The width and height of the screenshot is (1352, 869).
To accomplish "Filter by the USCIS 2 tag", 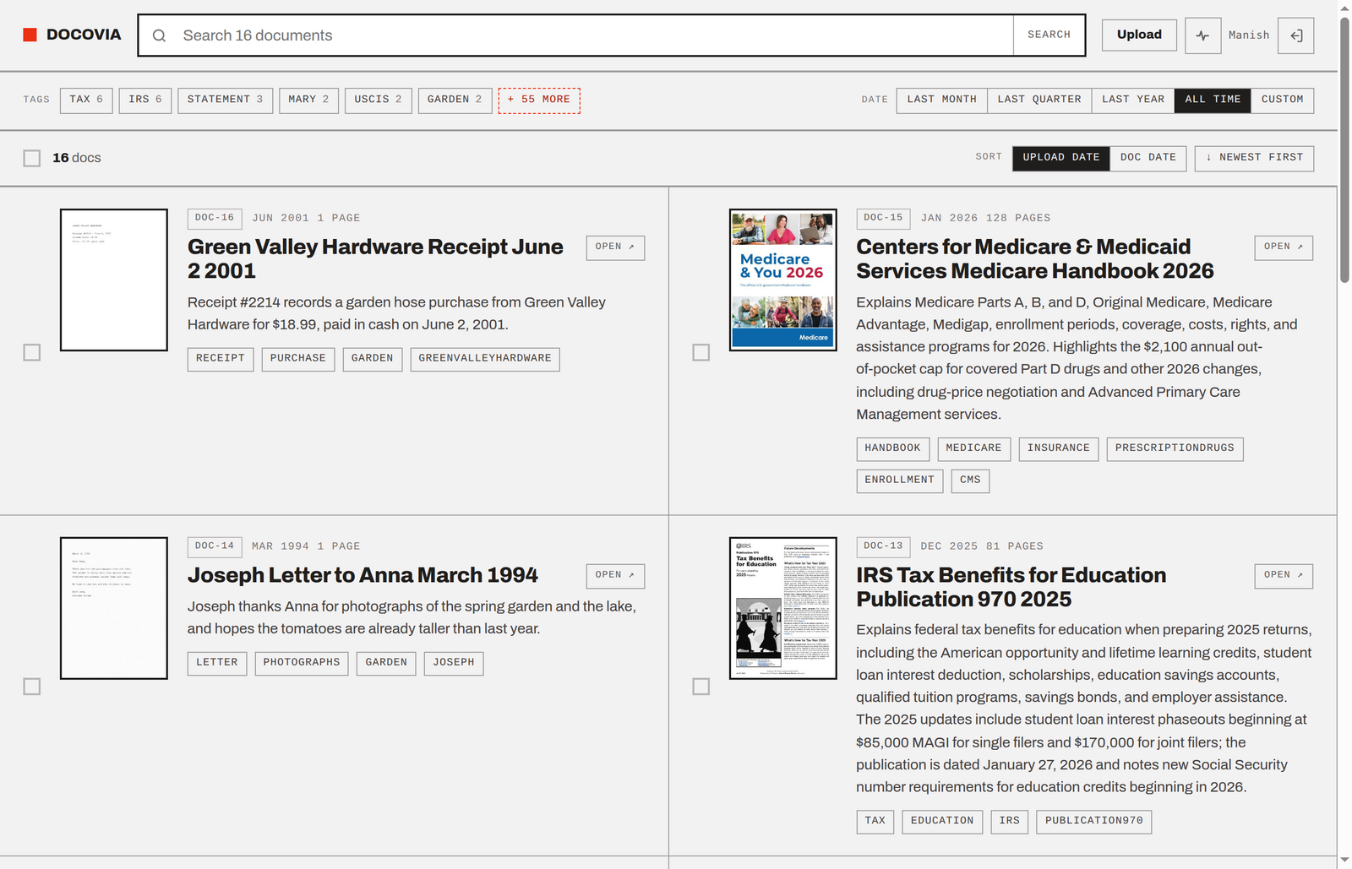I will coord(378,100).
